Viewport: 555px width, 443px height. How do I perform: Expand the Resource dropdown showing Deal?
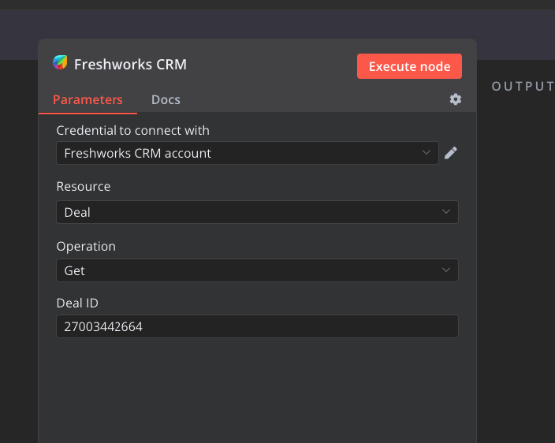point(257,212)
